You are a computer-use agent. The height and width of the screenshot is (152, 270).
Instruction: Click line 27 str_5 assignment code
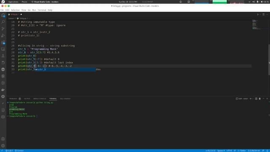(x=38, y=49)
